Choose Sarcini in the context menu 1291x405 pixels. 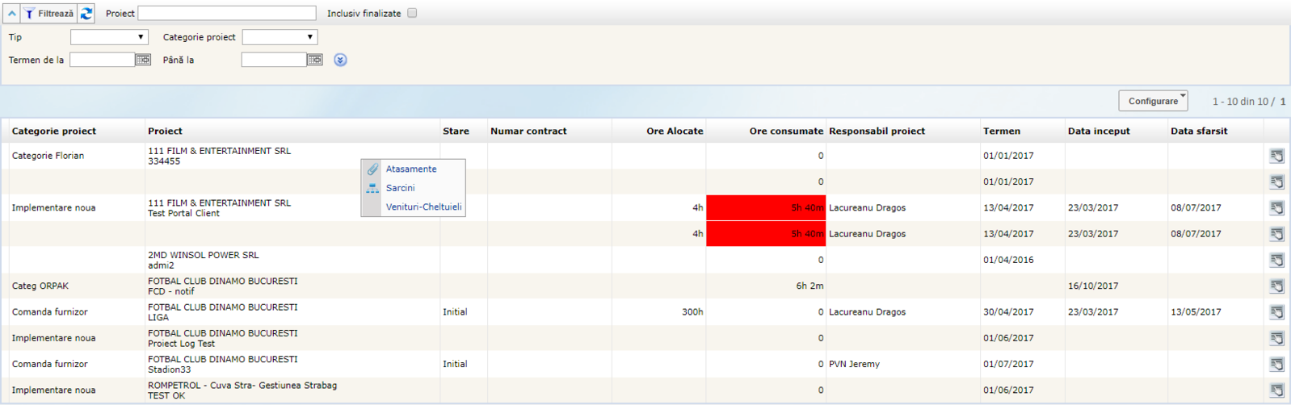point(400,188)
